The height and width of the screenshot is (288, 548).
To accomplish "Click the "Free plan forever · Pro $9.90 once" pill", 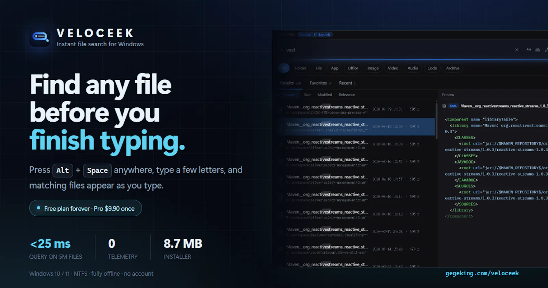I will pyautogui.click(x=86, y=208).
